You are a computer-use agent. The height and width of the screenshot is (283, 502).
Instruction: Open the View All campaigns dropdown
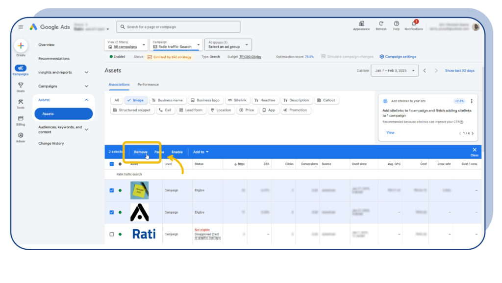(x=126, y=44)
